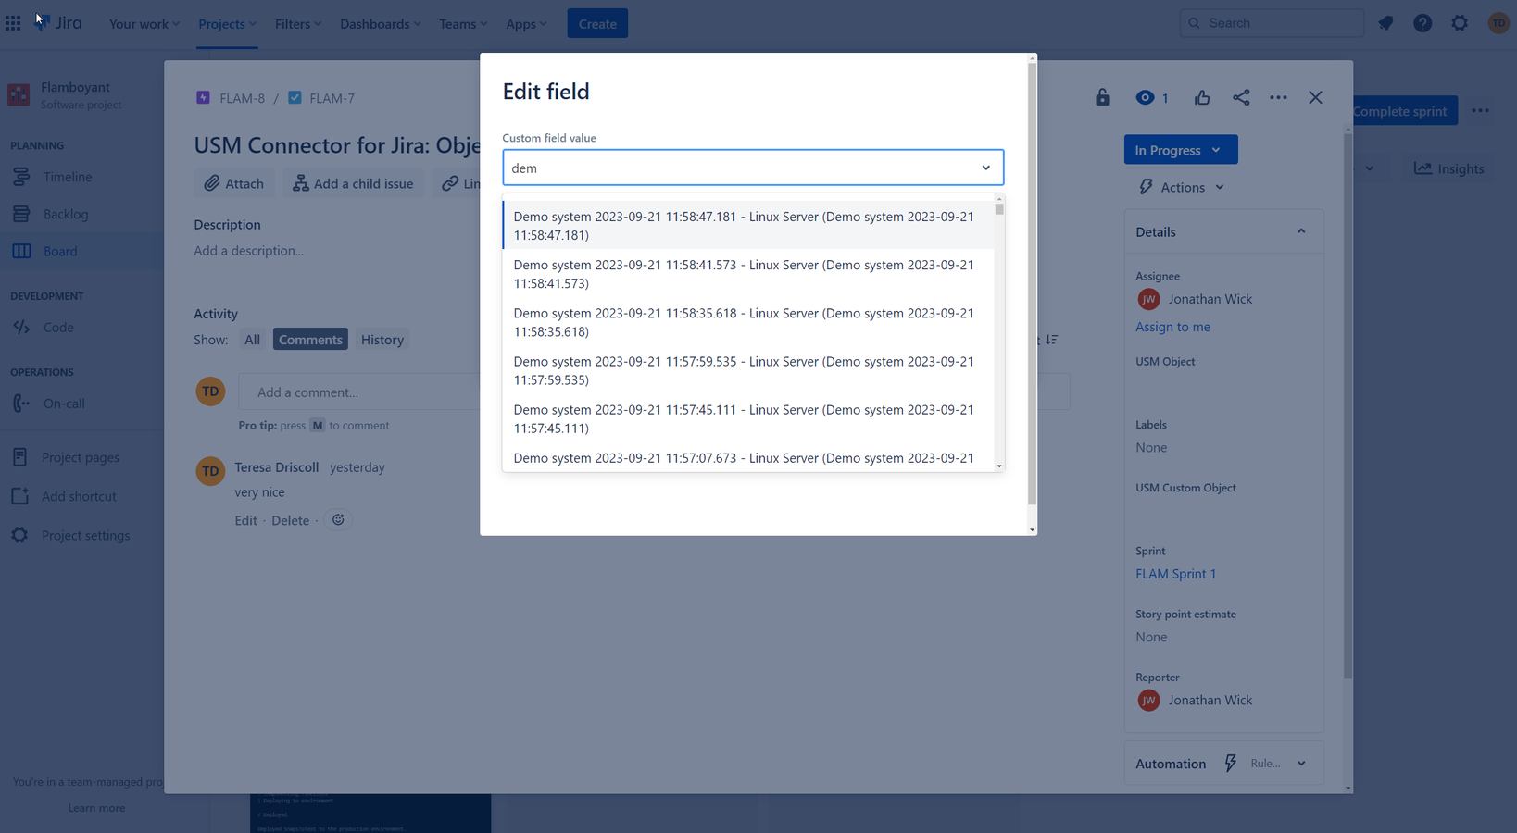This screenshot has width=1517, height=833.
Task: Open the Dashboards menu
Action: (380, 23)
